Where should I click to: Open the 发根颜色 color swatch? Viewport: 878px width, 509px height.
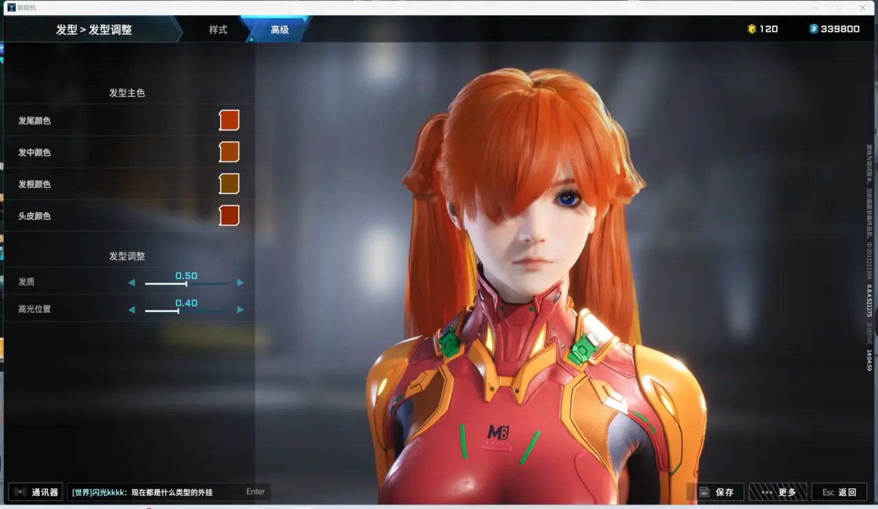[x=229, y=184]
